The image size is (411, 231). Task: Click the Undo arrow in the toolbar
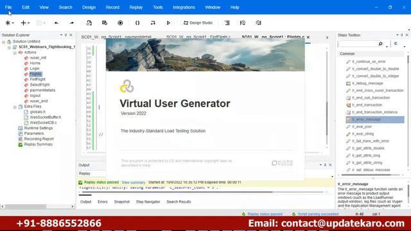tap(56, 23)
